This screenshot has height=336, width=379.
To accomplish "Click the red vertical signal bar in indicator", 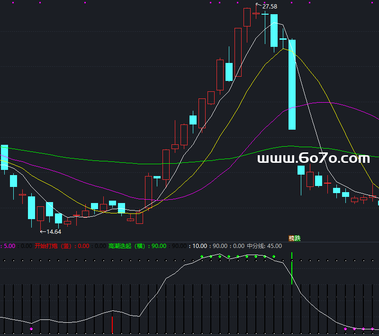I will 112,325.
